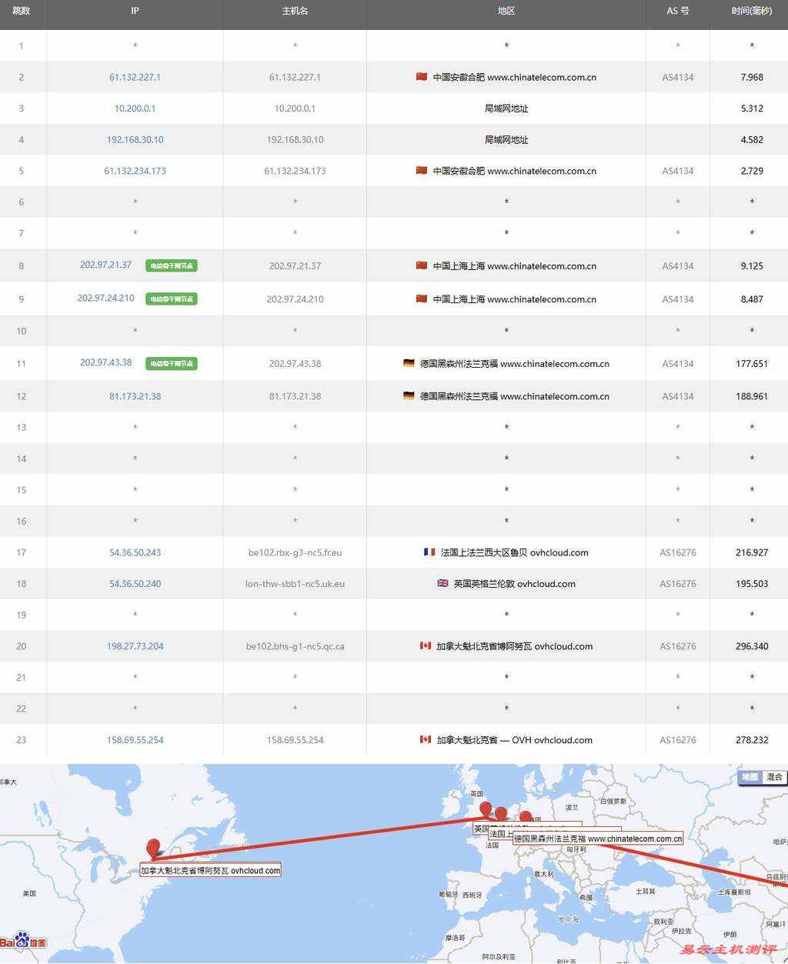Screen dimensions: 788x964
Task: Open IP link 202.97.21.37
Action: pos(105,265)
